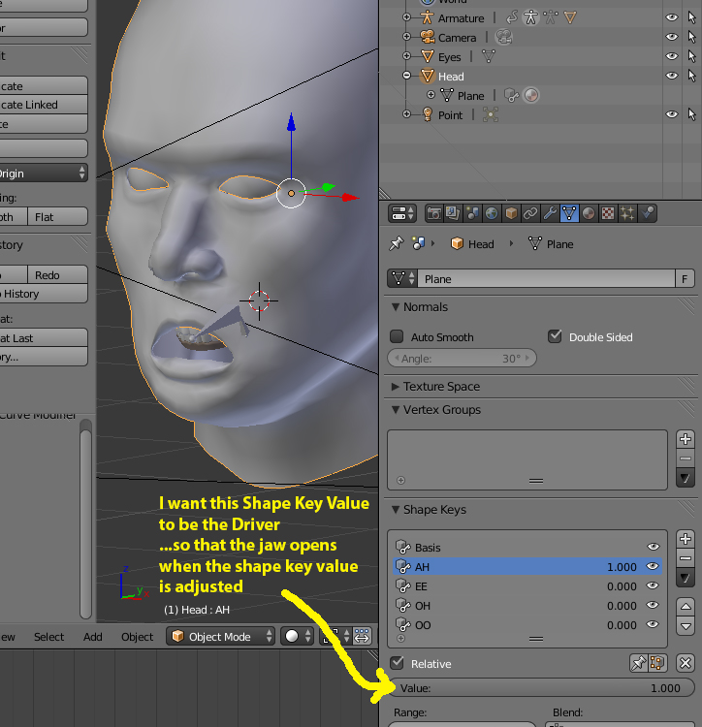Open the Scene properties tab
The image size is (702, 727).
pos(472,213)
